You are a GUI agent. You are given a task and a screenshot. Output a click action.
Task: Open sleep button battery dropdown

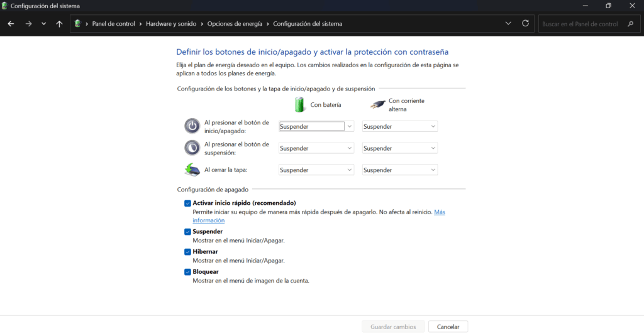click(316, 148)
